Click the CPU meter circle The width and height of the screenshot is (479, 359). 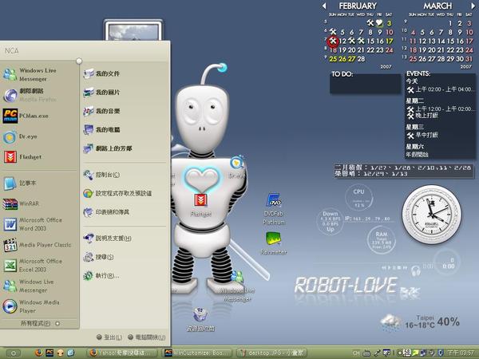[358, 197]
